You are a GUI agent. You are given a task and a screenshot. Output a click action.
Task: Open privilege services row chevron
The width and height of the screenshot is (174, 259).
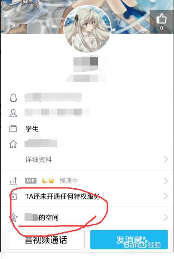click(166, 196)
